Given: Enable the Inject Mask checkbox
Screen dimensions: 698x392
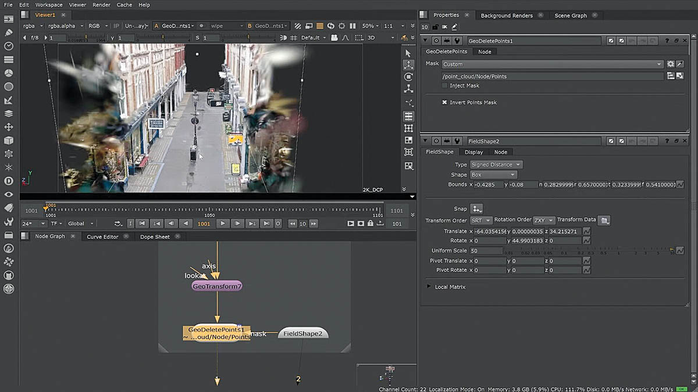Looking at the screenshot, I should click(x=445, y=85).
